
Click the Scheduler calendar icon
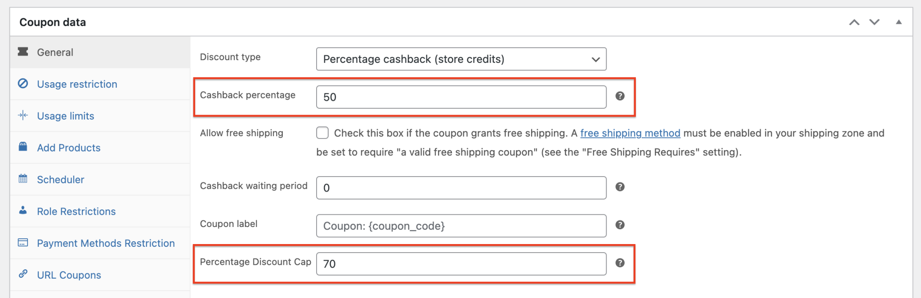pos(23,178)
